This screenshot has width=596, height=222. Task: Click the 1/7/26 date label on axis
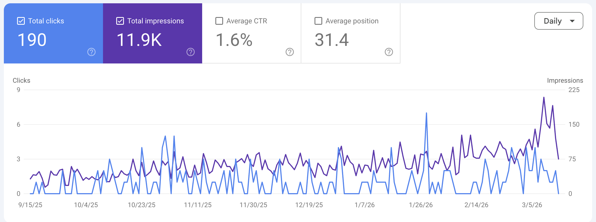coord(364,205)
